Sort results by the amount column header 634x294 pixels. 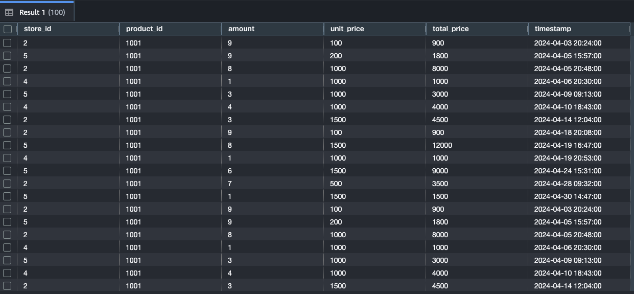point(241,29)
